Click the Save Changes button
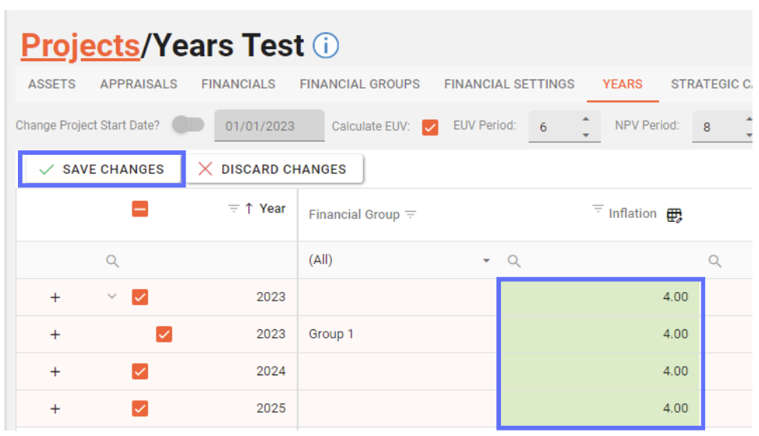The width and height of the screenshot is (759, 436). tap(101, 170)
